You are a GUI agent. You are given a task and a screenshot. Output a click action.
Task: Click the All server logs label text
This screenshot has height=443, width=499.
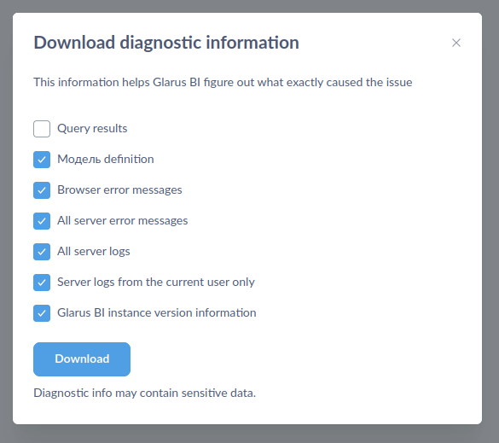pyautogui.click(x=94, y=251)
